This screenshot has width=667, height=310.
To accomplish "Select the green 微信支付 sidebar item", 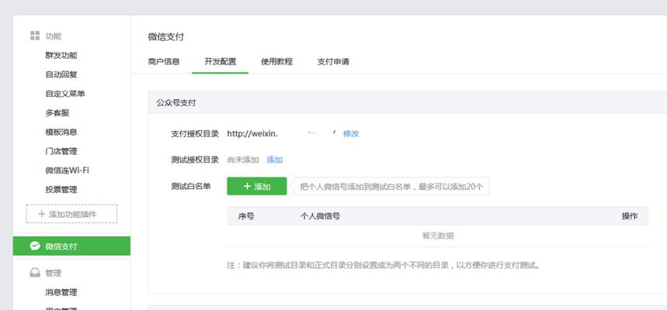I will pos(71,246).
